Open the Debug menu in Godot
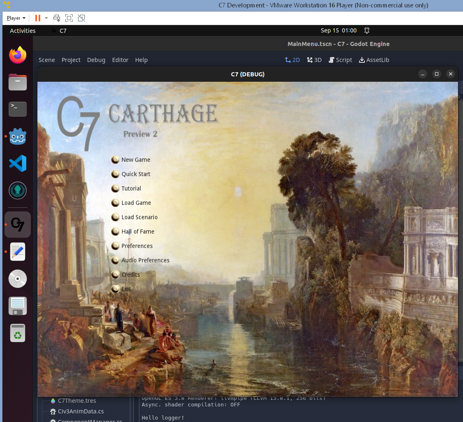The height and width of the screenshot is (422, 463). [x=96, y=60]
